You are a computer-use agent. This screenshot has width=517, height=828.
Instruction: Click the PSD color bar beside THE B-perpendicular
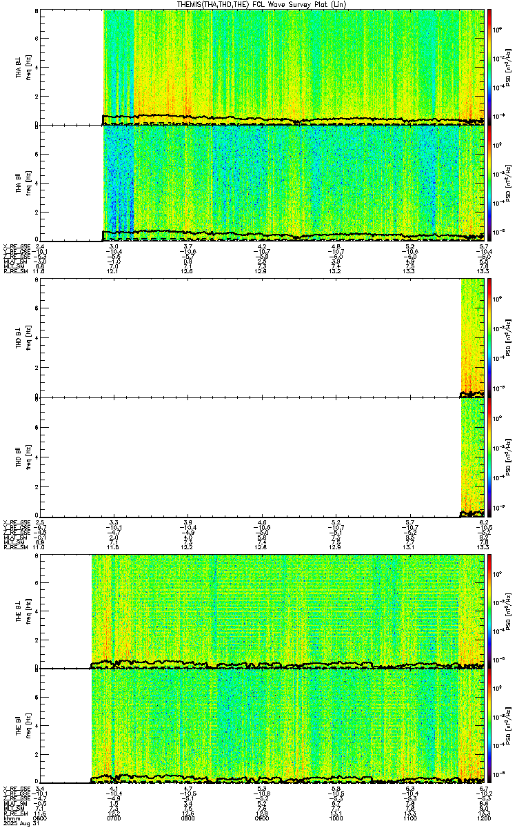490,611
